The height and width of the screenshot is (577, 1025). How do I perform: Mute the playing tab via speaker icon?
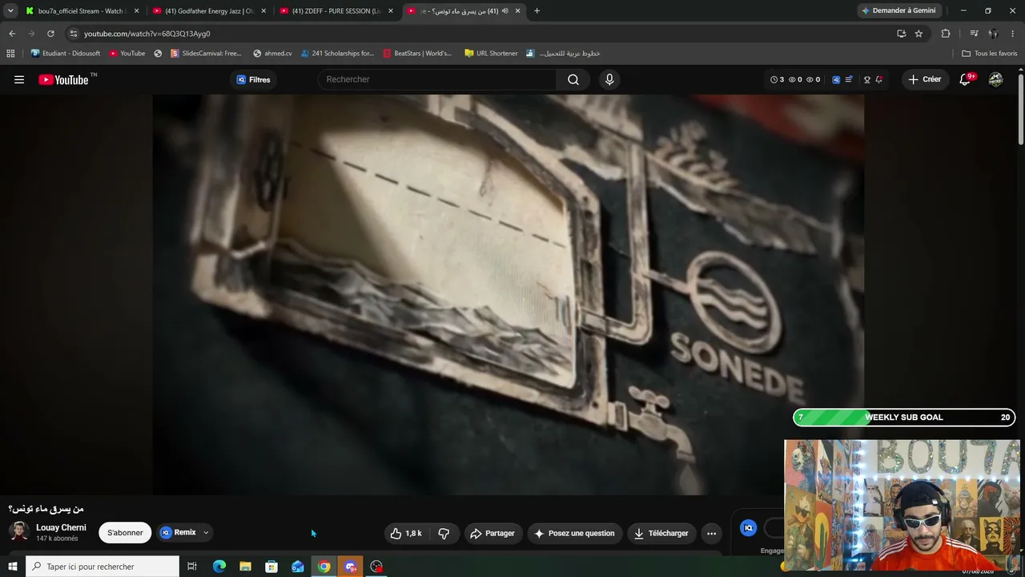tap(504, 11)
